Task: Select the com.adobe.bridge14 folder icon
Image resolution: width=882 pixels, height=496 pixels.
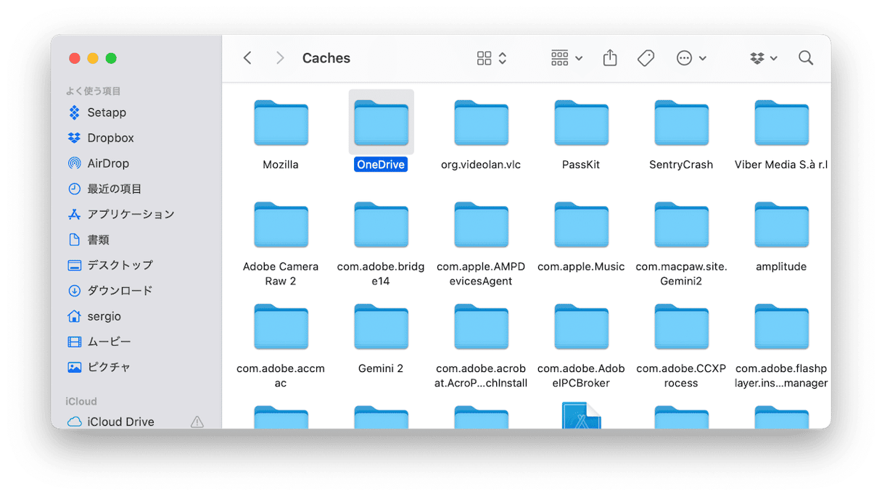Action: coord(381,225)
